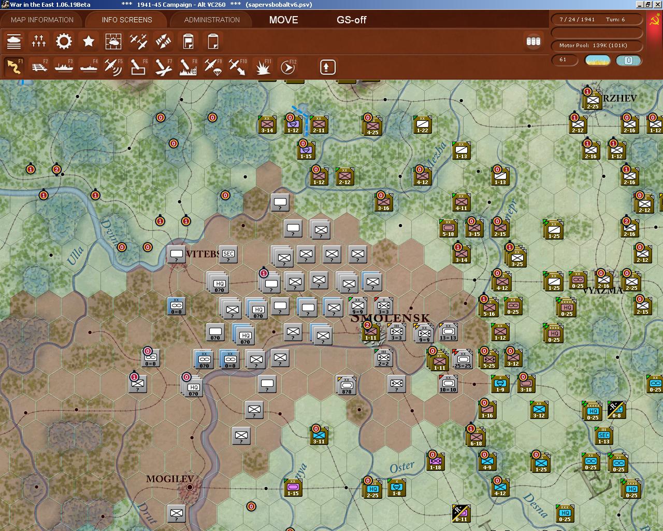Switch to the INFO SCREENS tab
Screen dimensions: 663x531
127,20
